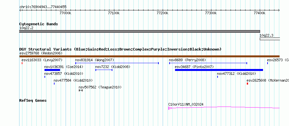Image resolution: width=289 pixels, height=126 pixels.
Task: Click the nsv831914 blue span line
Action: [117, 63]
